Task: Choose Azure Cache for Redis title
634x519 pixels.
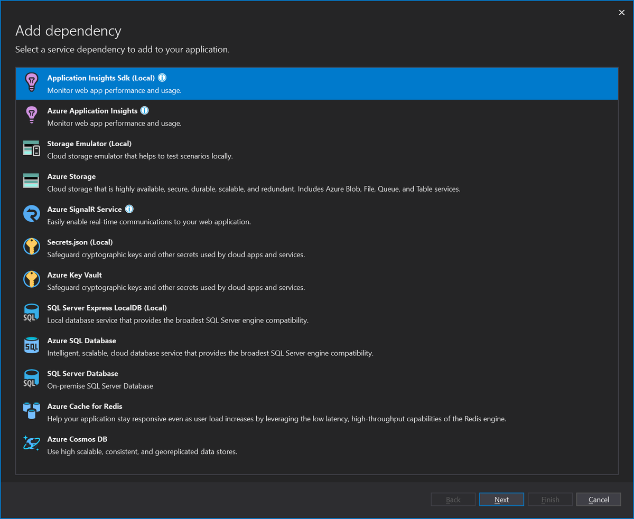Action: tap(85, 406)
